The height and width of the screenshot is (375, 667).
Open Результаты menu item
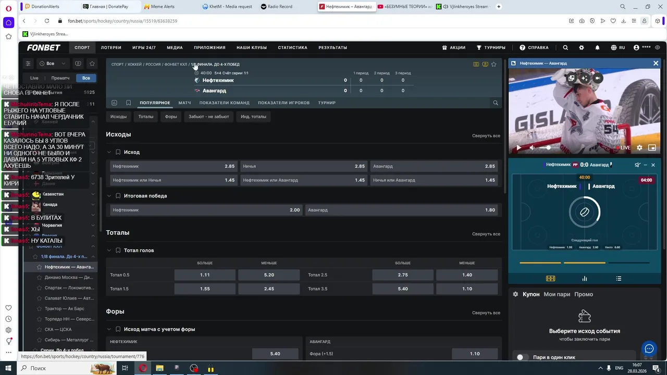point(332,47)
